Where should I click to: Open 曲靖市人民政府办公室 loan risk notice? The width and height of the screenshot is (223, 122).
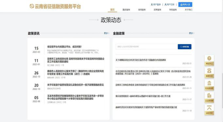point(76,72)
